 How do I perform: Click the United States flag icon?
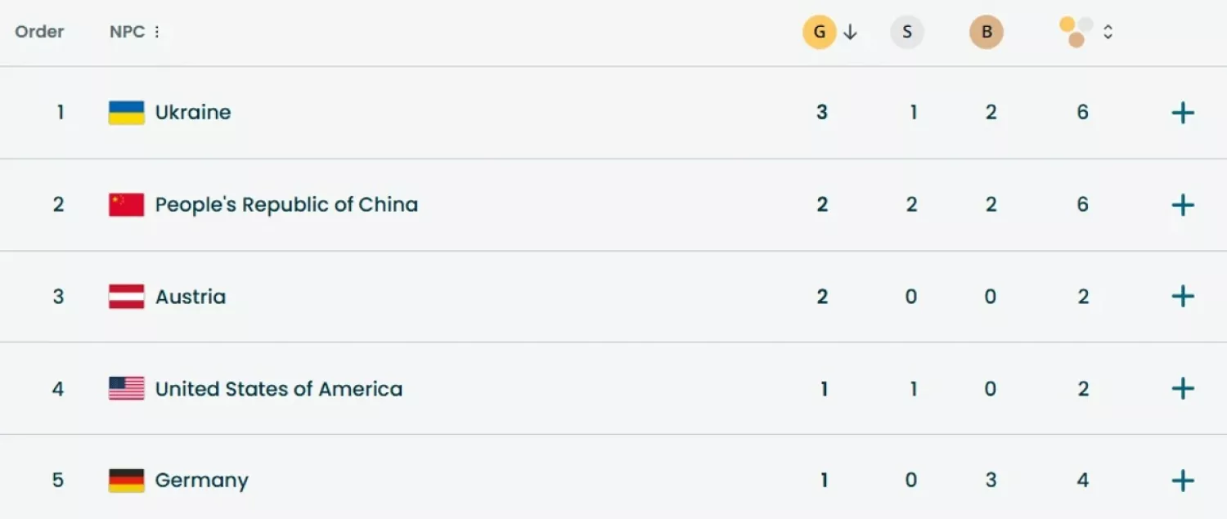(128, 388)
